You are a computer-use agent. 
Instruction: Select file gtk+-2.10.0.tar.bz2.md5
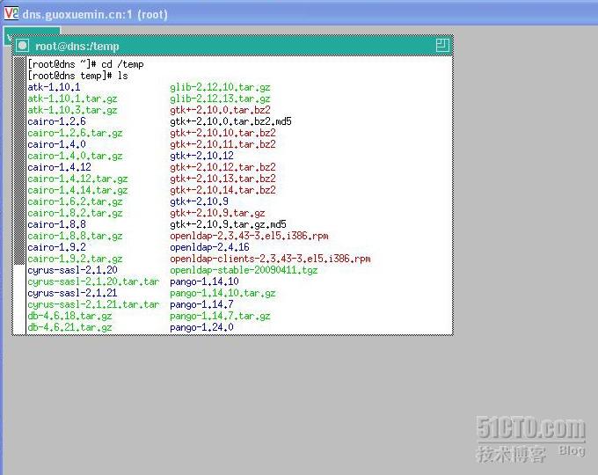point(230,121)
